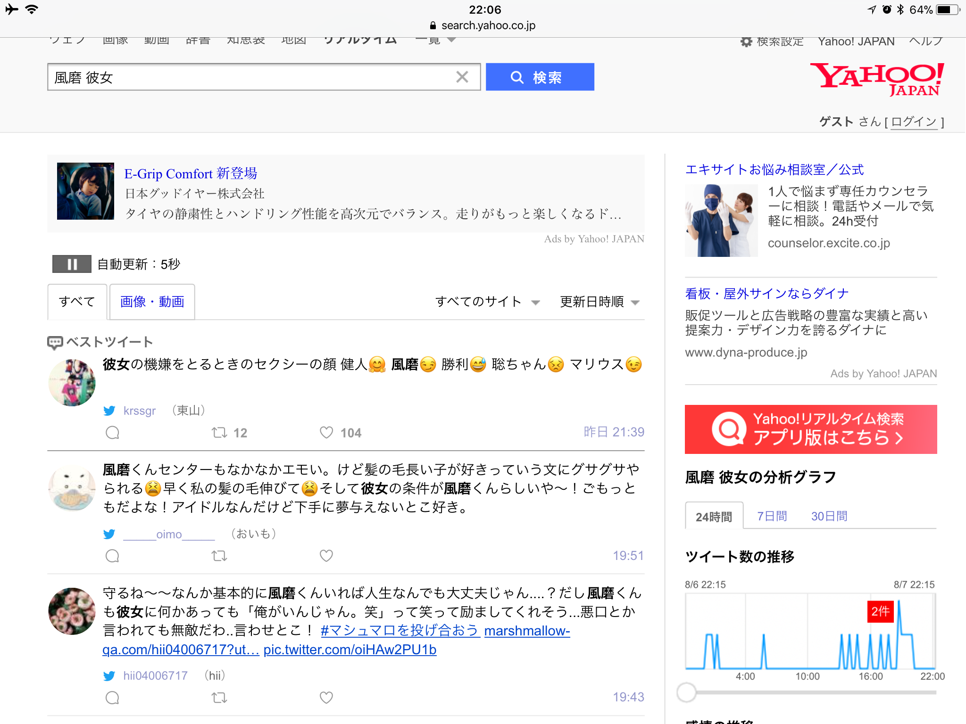Like hii04006717's tweet with heart icon

pyautogui.click(x=326, y=698)
